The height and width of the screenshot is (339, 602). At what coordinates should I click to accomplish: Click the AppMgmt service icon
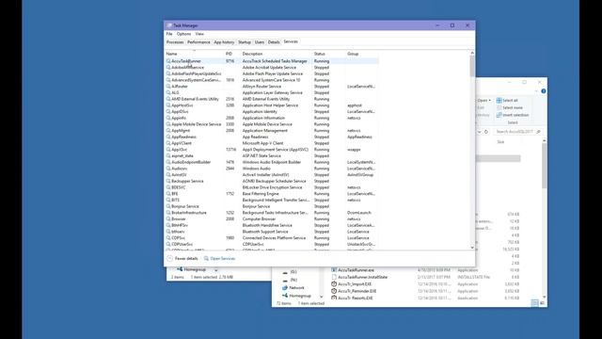click(x=168, y=131)
